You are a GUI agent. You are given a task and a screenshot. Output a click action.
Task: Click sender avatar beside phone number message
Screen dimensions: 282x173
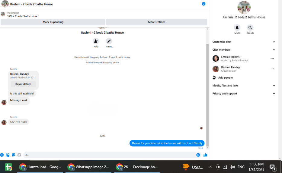[x=4, y=122]
